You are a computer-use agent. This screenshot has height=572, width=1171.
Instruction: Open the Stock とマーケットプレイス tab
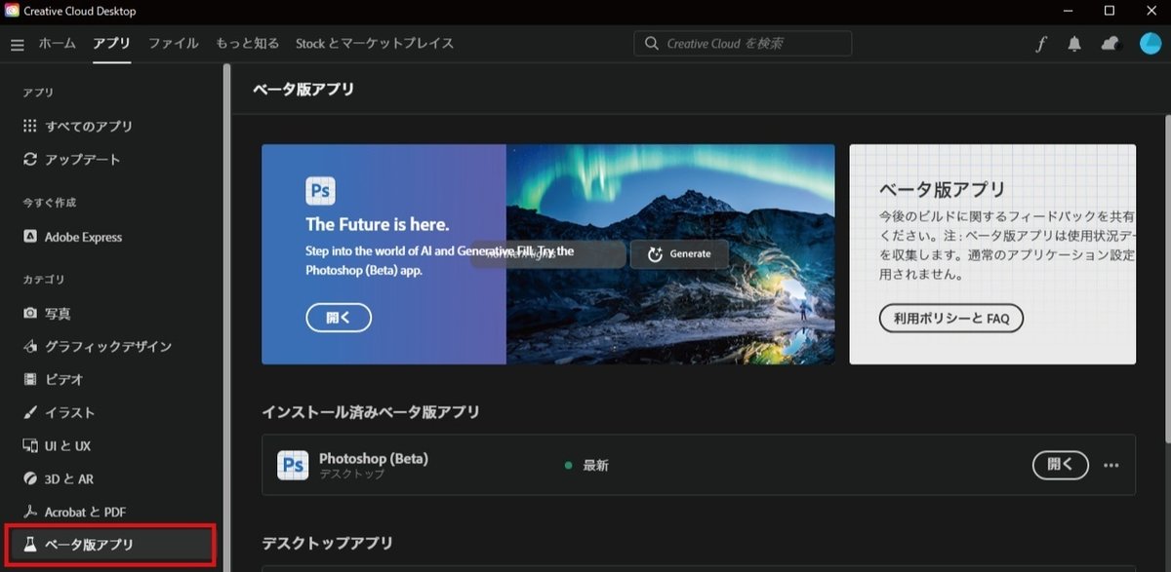(x=375, y=44)
